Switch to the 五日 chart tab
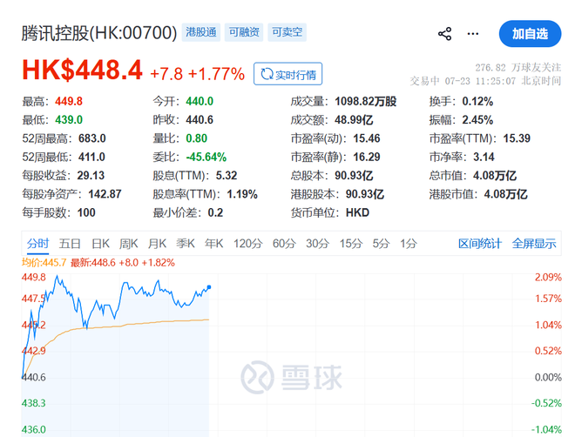This screenshot has width=575, height=437. point(70,244)
